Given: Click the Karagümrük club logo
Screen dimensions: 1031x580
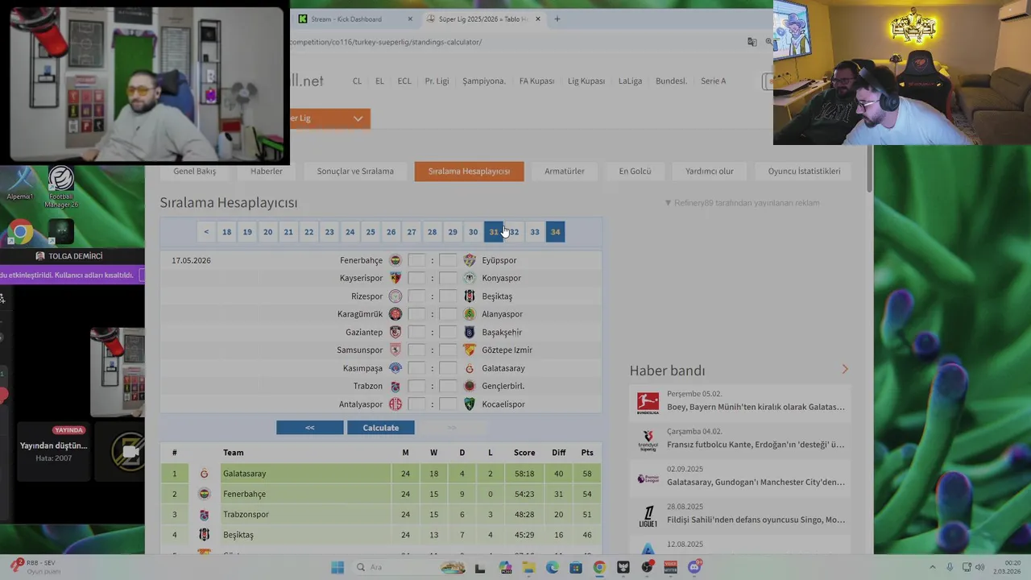Looking at the screenshot, I should click(395, 314).
